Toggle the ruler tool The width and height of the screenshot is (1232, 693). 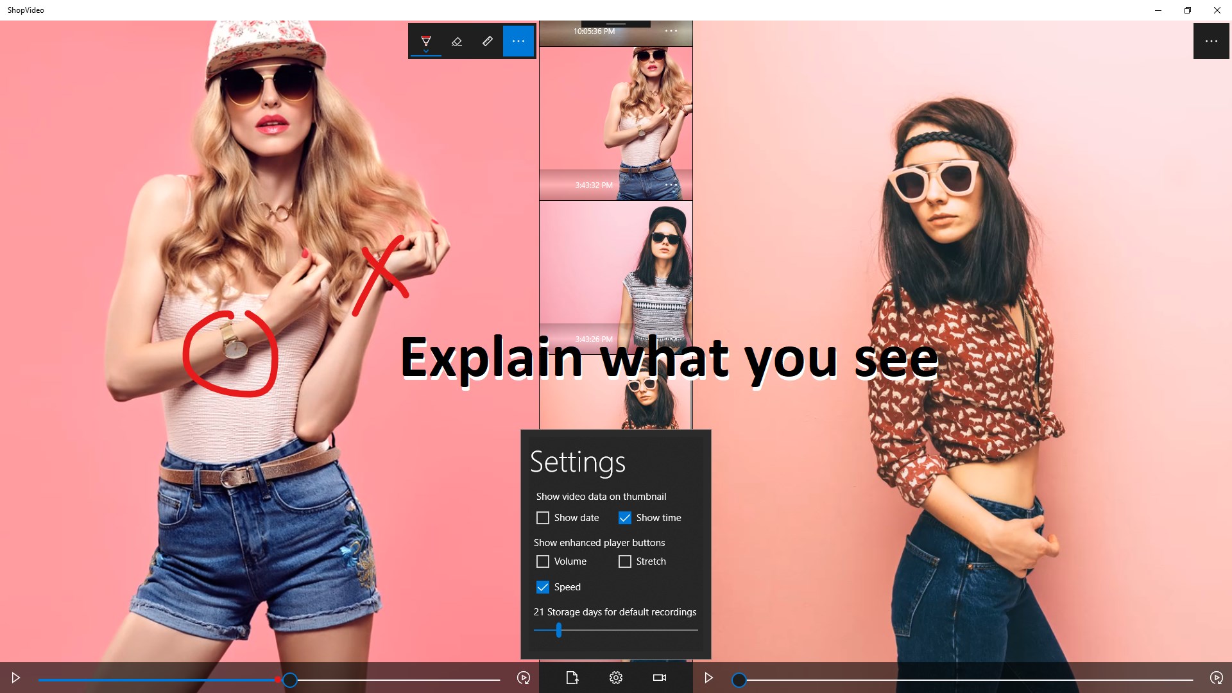pyautogui.click(x=488, y=41)
